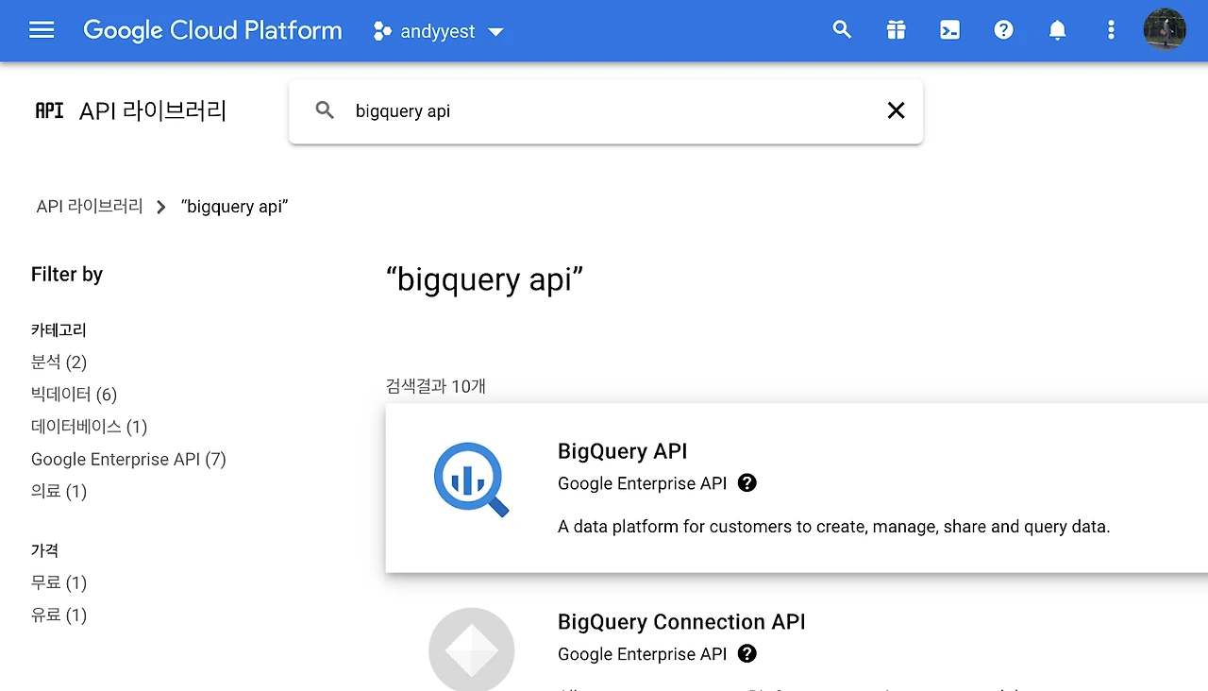Click the BigQuery API magnifier logo
The width and height of the screenshot is (1208, 691).
tap(471, 481)
